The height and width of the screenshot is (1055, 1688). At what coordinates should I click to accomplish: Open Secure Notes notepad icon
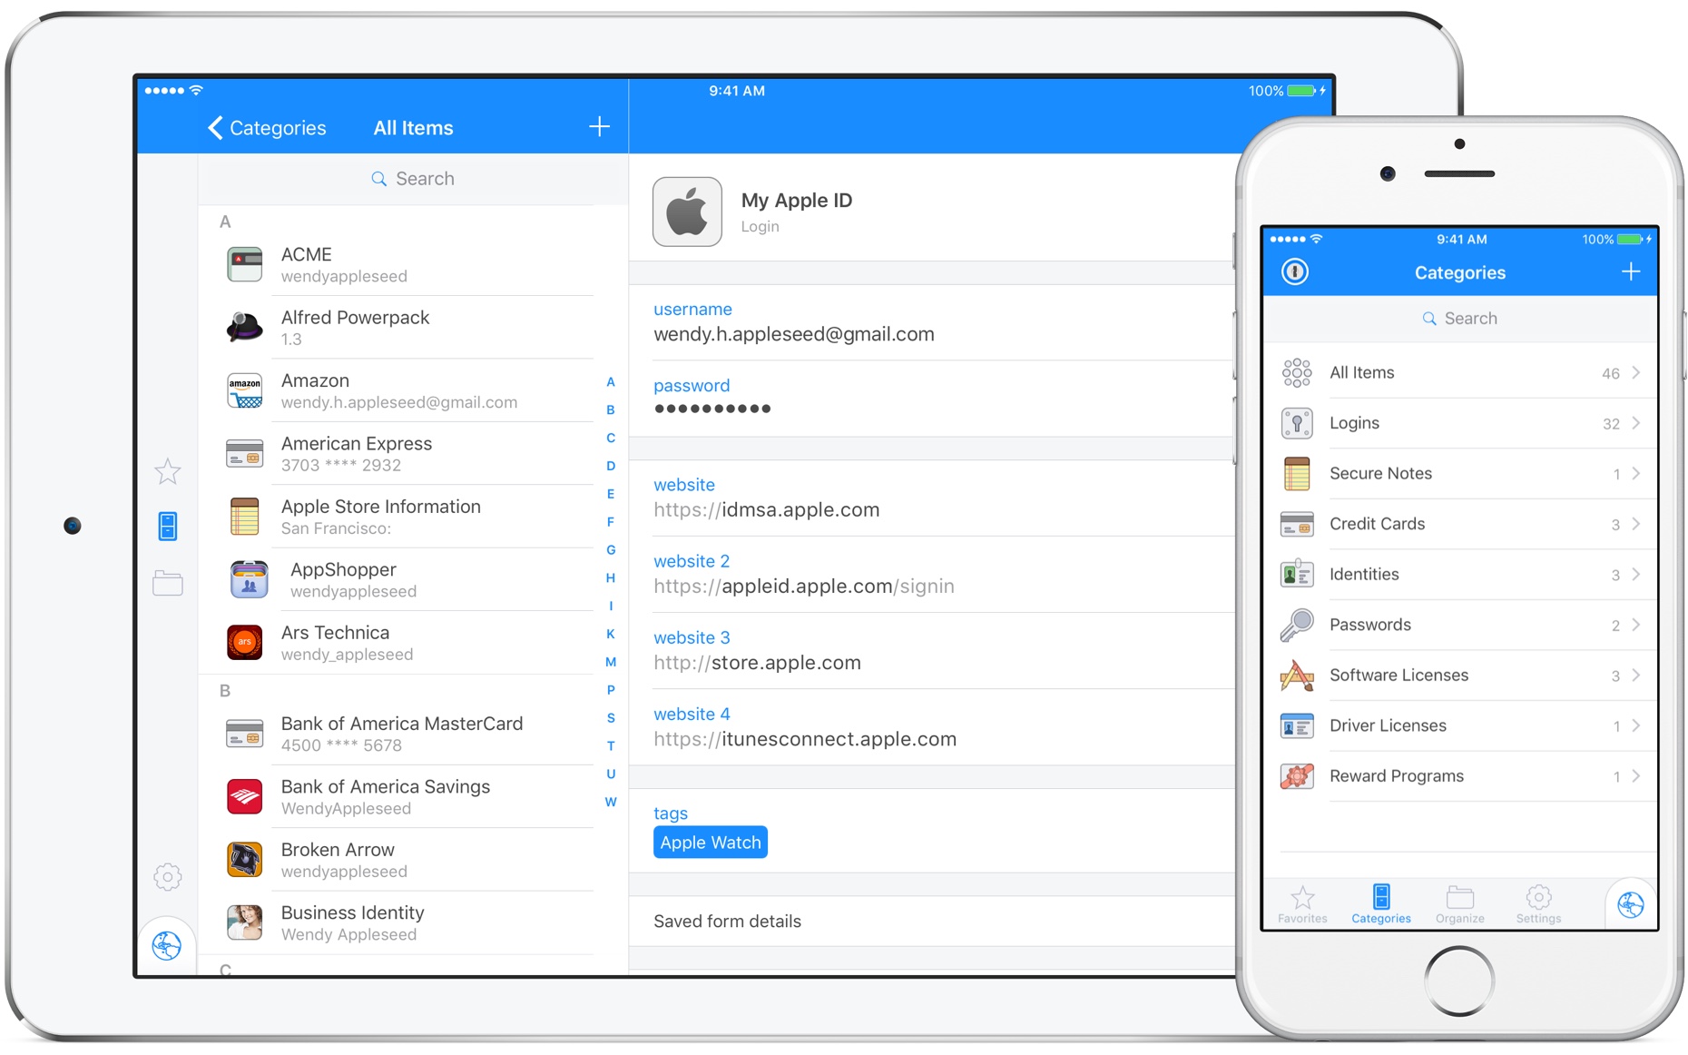coord(1297,474)
